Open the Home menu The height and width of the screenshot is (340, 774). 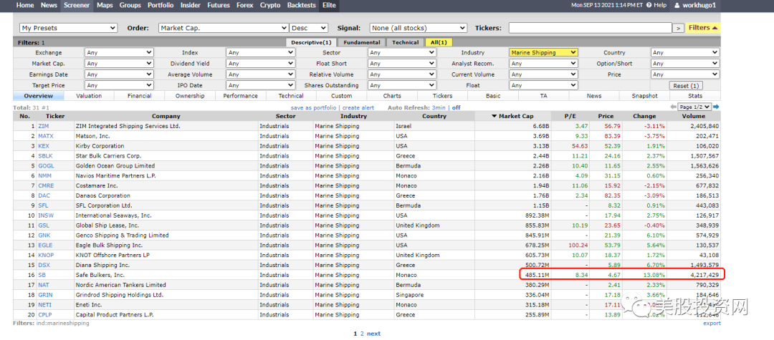25,6
